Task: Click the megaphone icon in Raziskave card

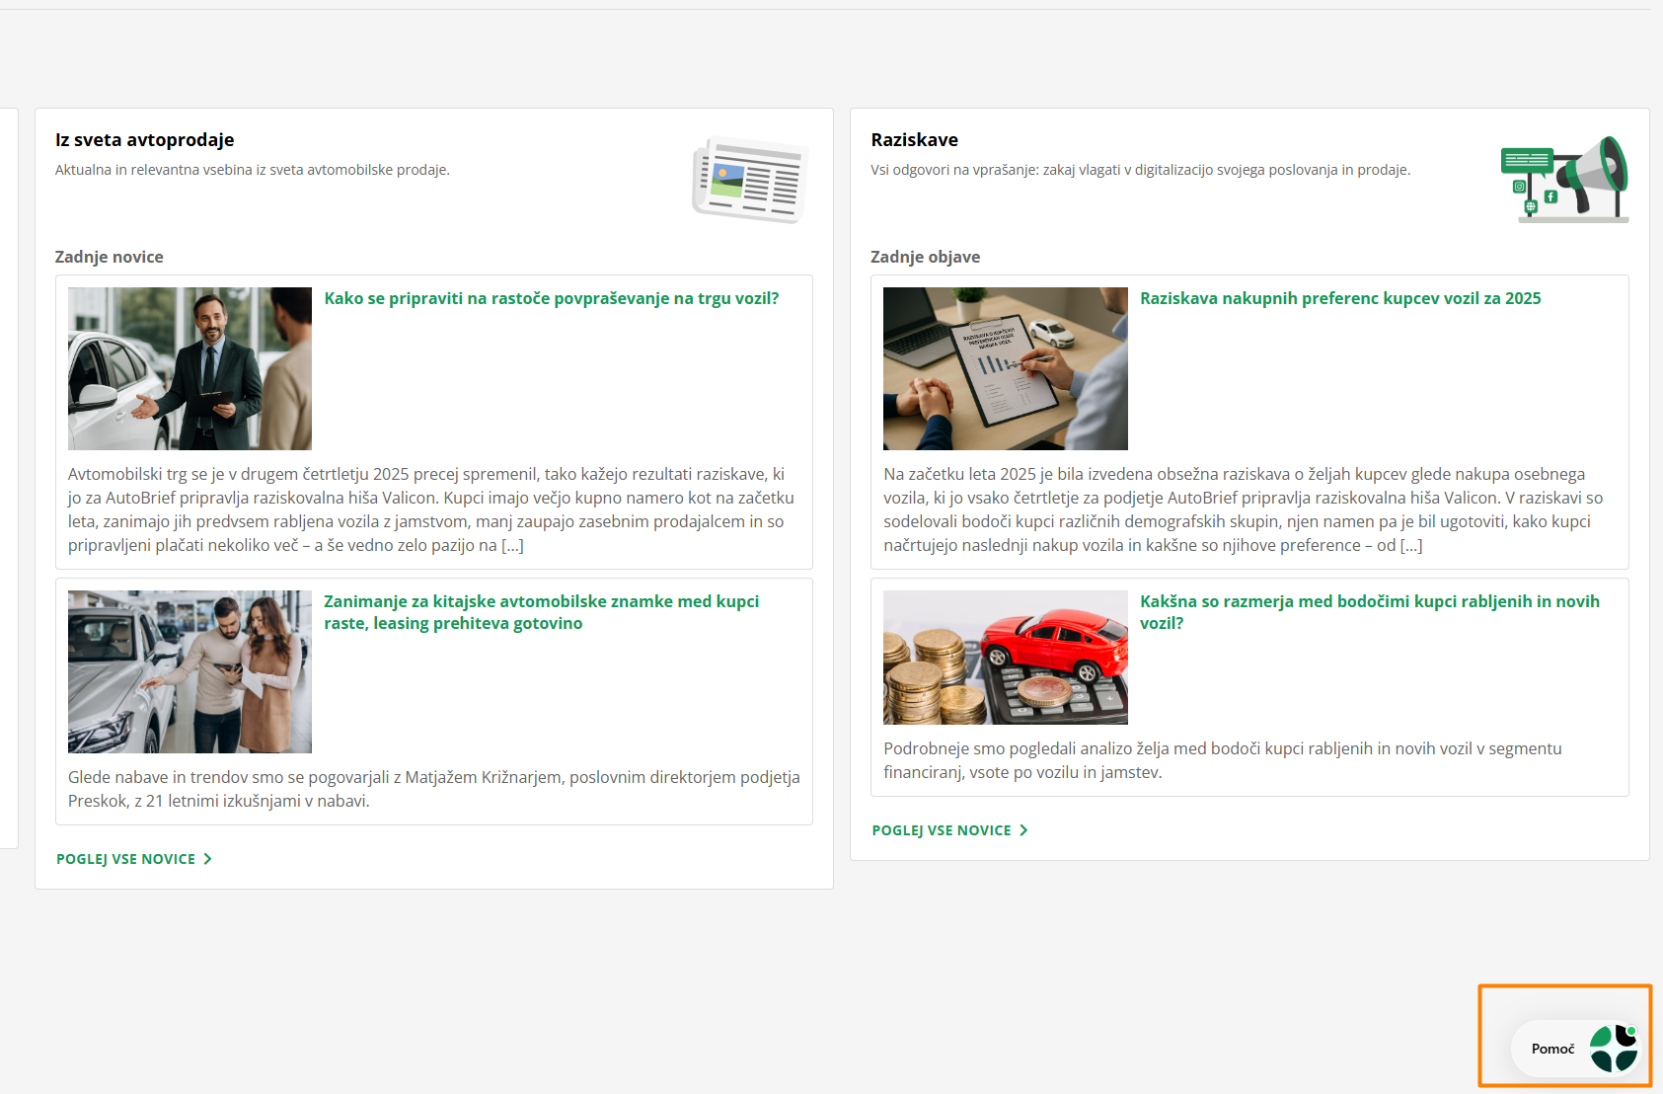Action: tap(1565, 180)
